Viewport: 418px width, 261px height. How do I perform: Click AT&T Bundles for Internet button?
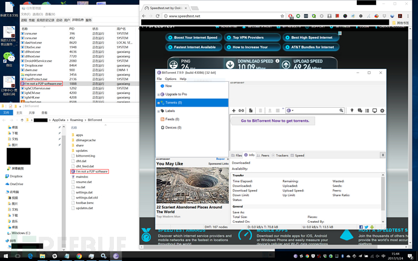point(311,47)
